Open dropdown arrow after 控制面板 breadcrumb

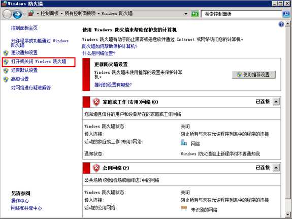coord(61,14)
